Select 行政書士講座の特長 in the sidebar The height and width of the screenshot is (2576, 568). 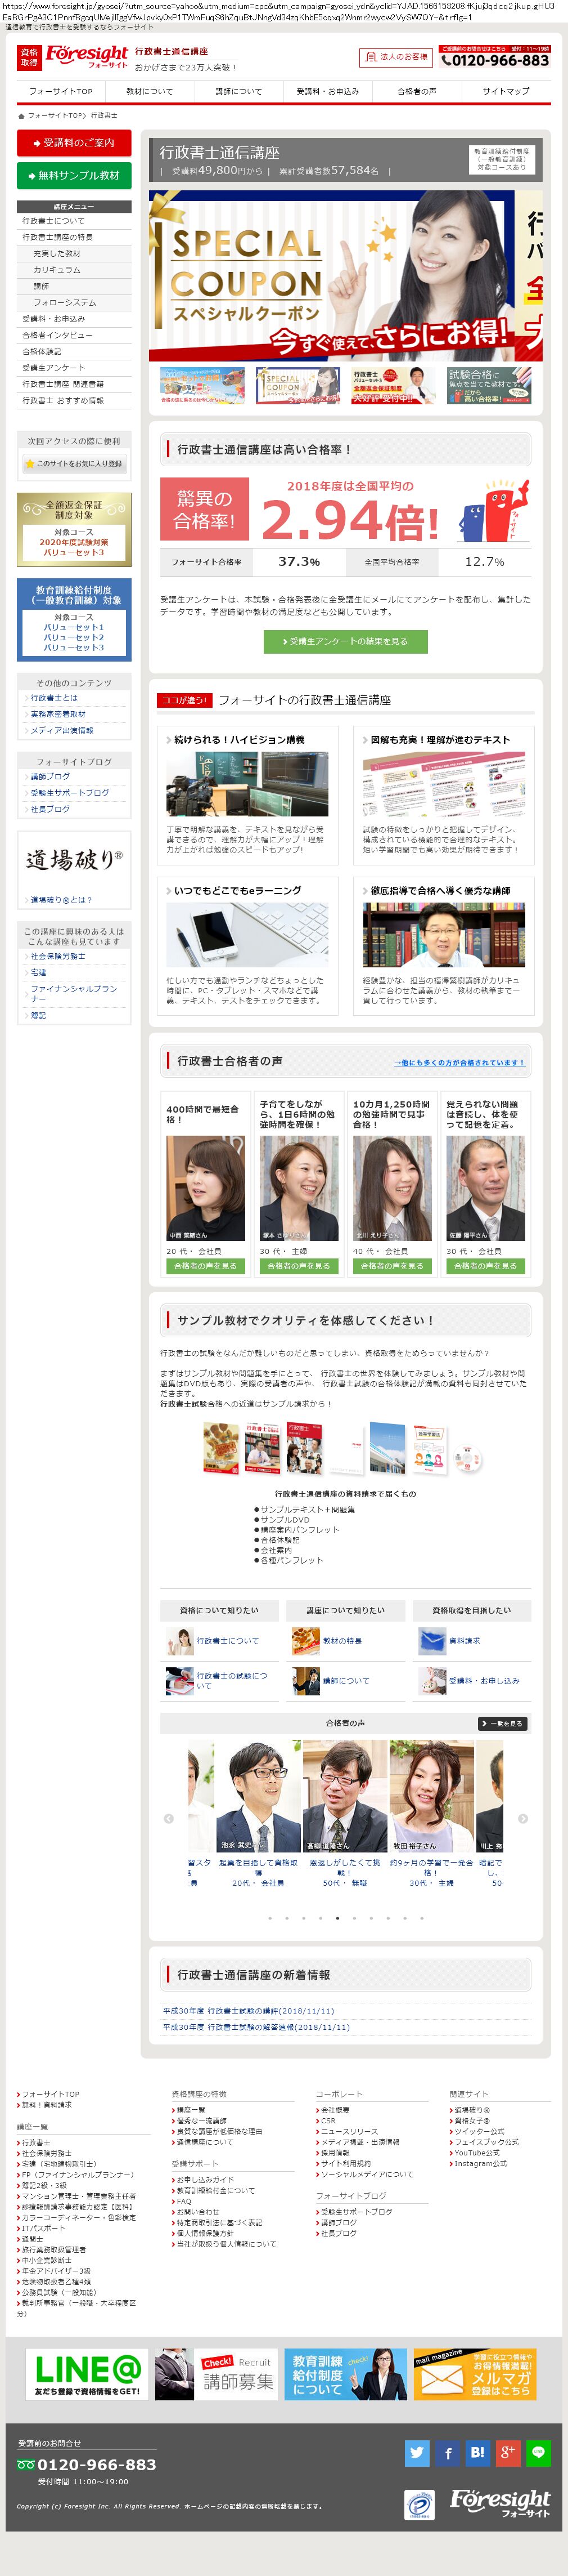[74, 237]
